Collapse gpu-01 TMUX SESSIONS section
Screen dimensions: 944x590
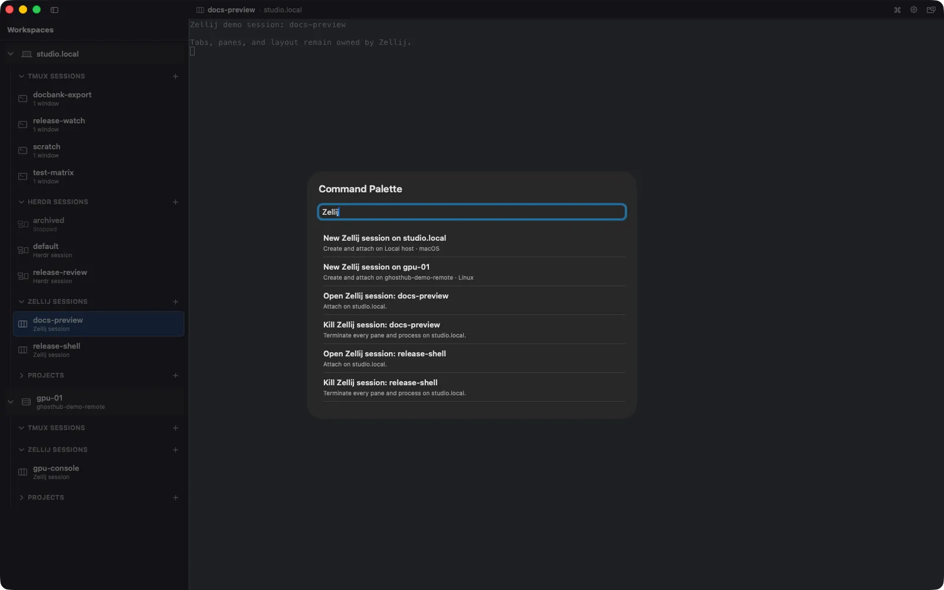pos(21,428)
